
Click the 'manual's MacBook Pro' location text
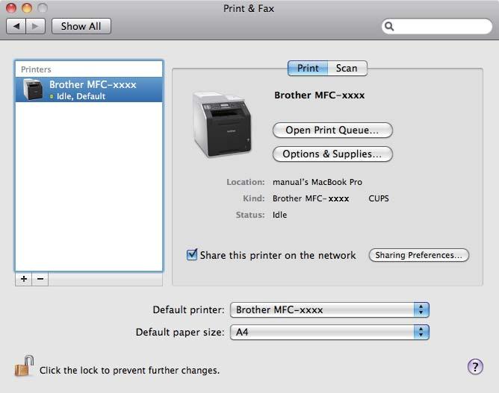[x=317, y=182]
